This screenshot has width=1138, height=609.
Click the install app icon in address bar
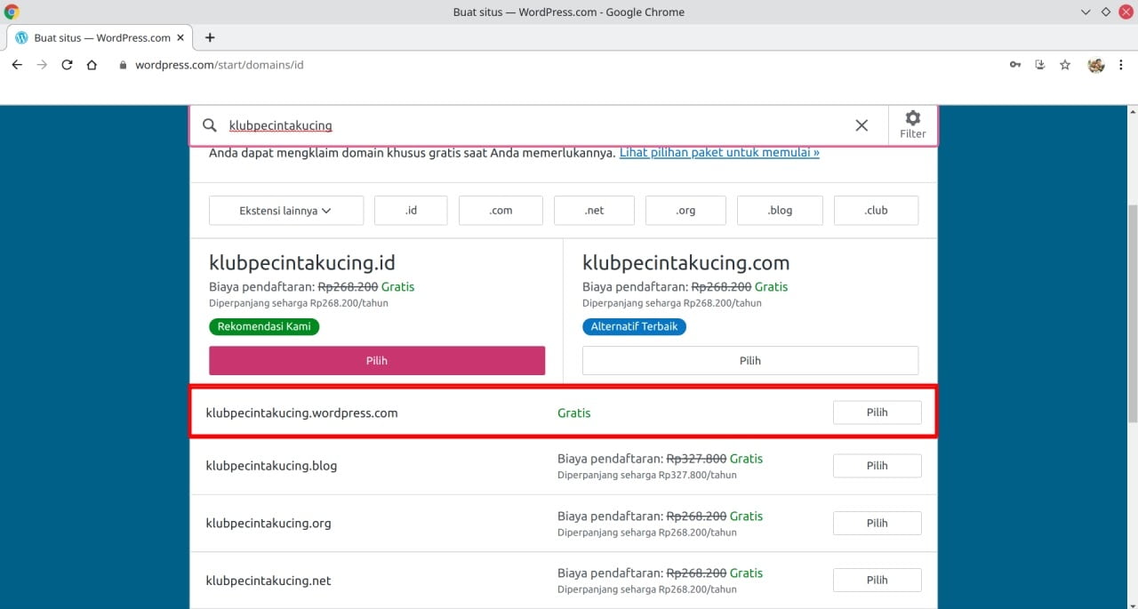click(x=1040, y=65)
